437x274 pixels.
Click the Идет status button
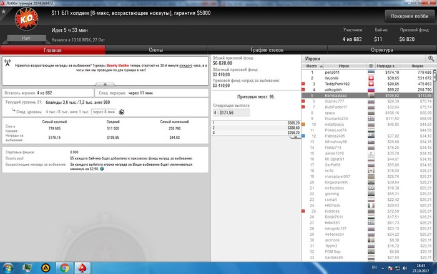[x=26, y=38]
